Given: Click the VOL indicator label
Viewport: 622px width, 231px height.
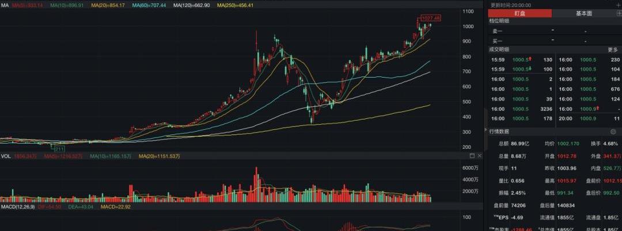Looking at the screenshot, I should [x=6, y=157].
